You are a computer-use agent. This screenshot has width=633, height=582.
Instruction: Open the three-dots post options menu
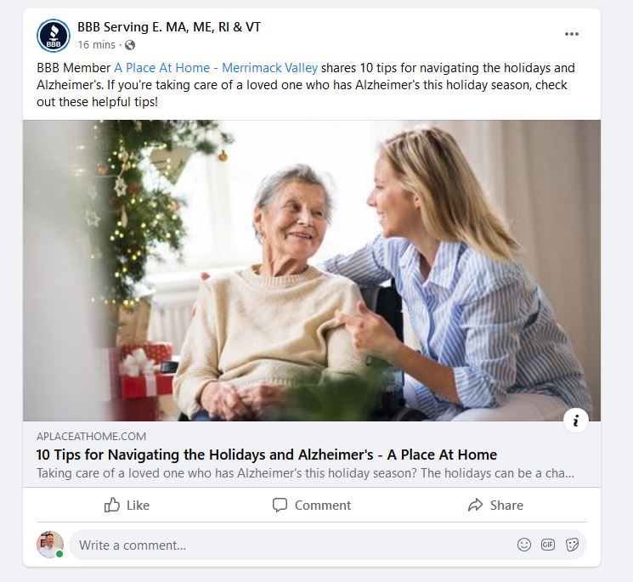(572, 34)
